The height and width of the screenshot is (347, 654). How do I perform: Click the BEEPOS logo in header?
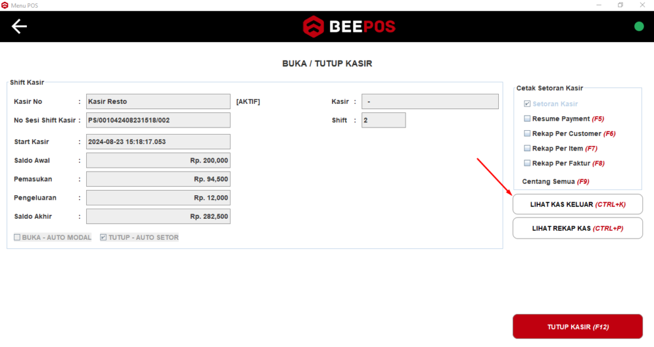coord(349,26)
